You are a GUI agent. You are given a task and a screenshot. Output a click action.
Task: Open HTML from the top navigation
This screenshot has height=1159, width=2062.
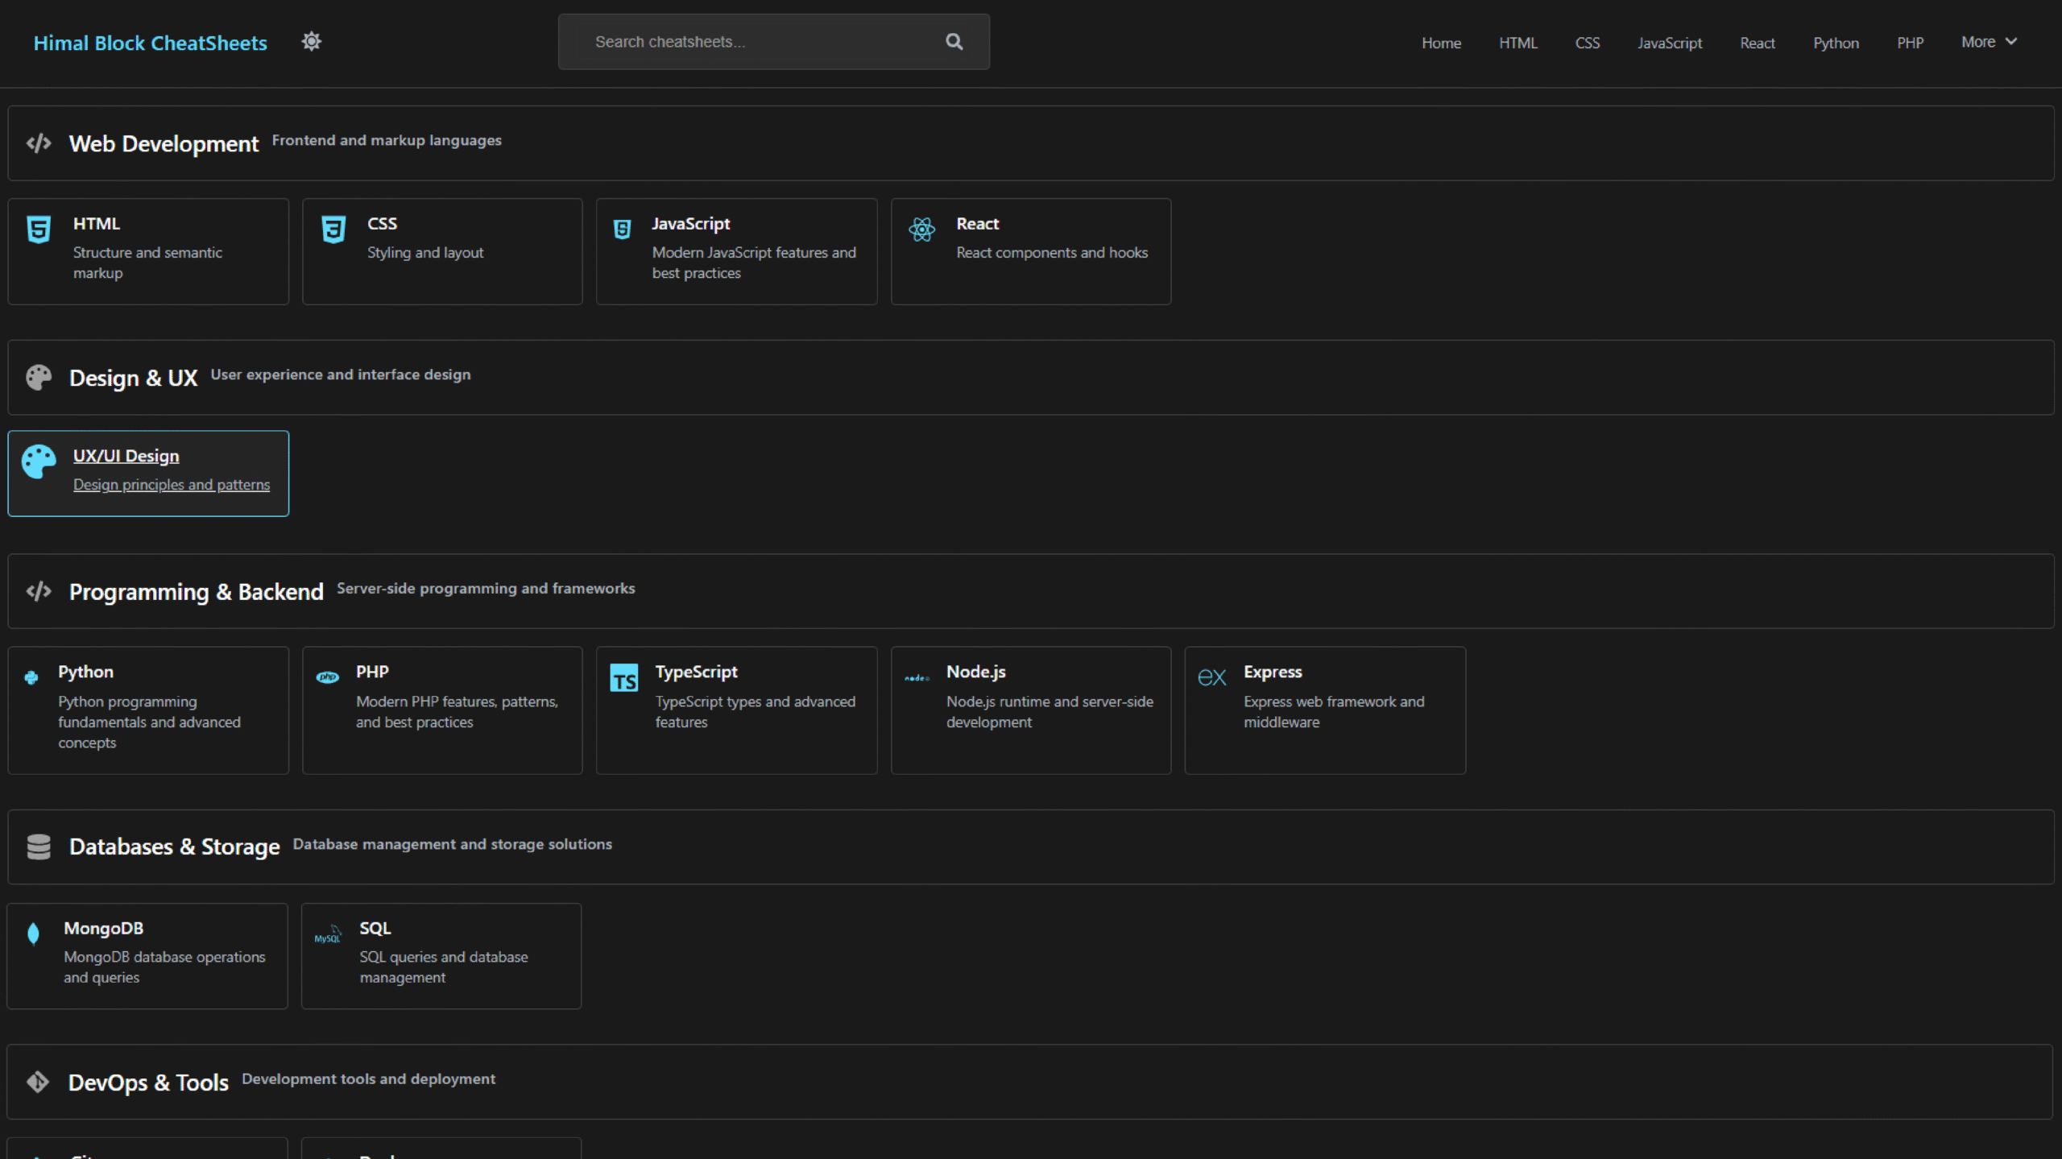click(1518, 43)
